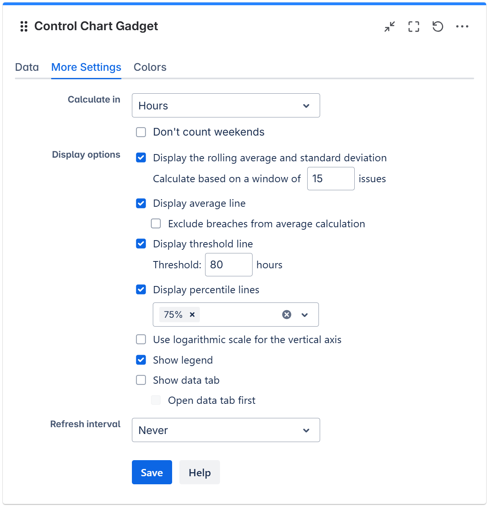Toggle Don't count weekends checkbox
Image resolution: width=489 pixels, height=506 pixels.
[x=141, y=132]
